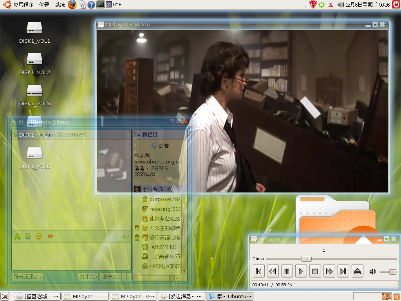Pause playback in MPlayer control window
The height and width of the screenshot is (301, 401).
[x=287, y=271]
